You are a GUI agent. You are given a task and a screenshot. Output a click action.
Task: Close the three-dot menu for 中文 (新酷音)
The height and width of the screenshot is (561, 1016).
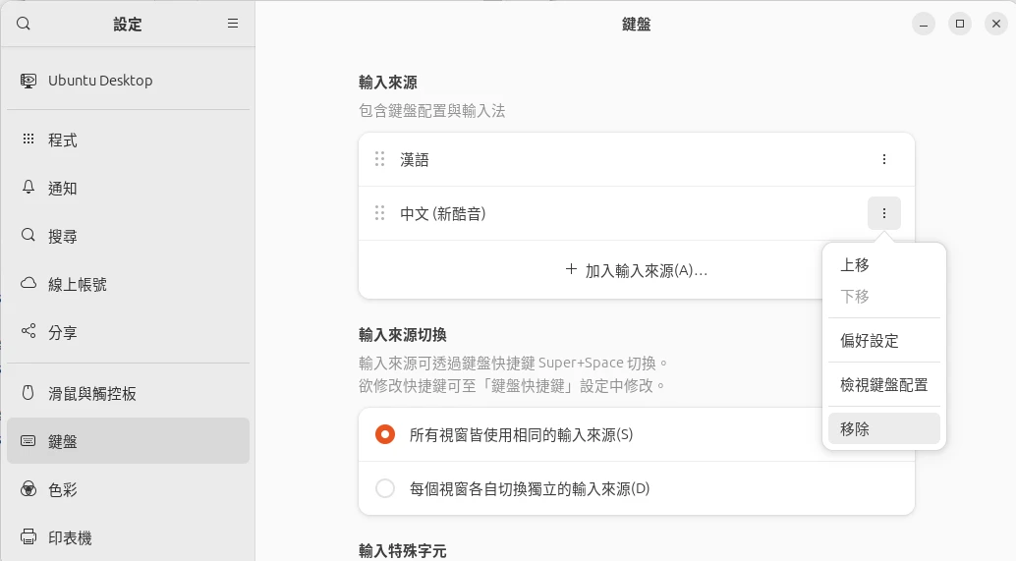[883, 213]
